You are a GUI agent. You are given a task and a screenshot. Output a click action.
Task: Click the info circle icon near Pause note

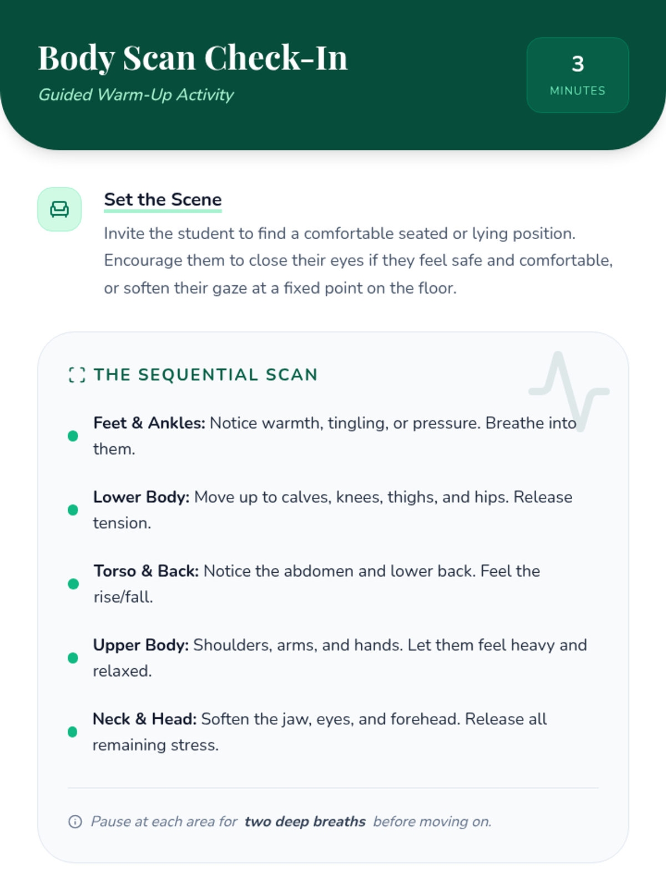[75, 821]
